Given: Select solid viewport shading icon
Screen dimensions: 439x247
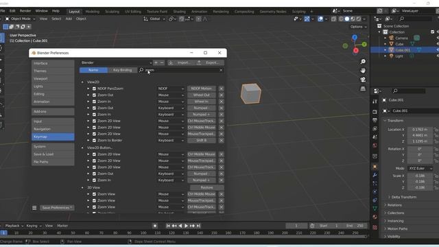Looking at the screenshot, I should tap(347, 19).
